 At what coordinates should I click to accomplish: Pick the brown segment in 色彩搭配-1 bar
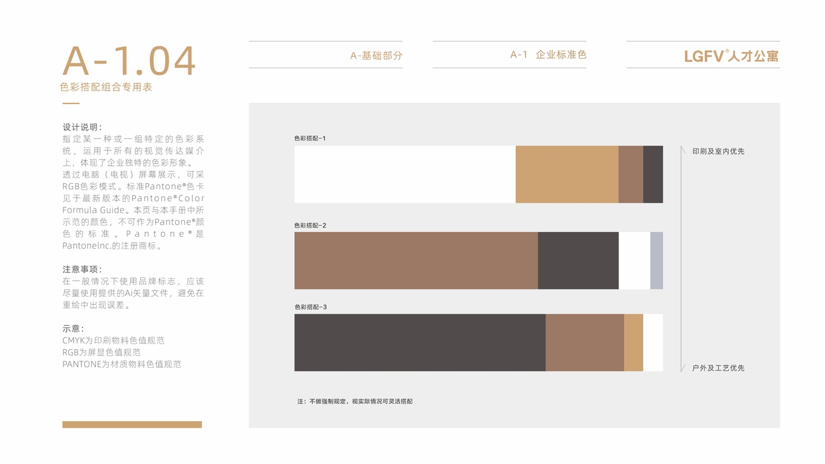click(631, 174)
